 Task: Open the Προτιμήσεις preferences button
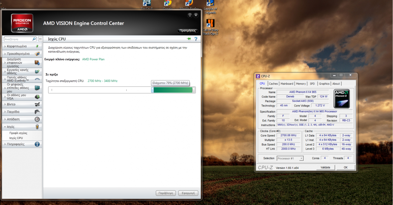(x=188, y=31)
